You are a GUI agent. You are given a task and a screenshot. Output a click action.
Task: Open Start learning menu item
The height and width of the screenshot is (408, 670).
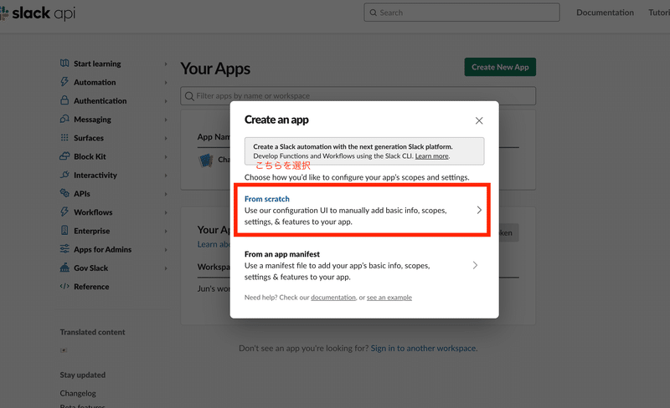tap(97, 64)
